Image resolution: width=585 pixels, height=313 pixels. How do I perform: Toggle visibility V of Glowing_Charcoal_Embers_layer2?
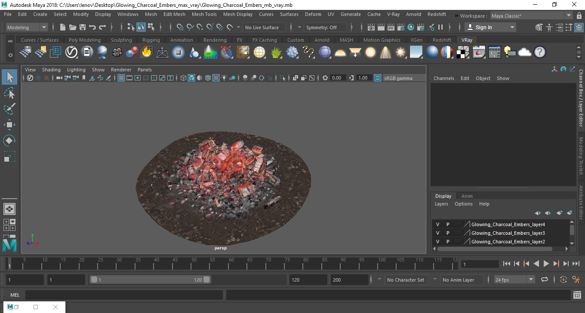click(437, 242)
